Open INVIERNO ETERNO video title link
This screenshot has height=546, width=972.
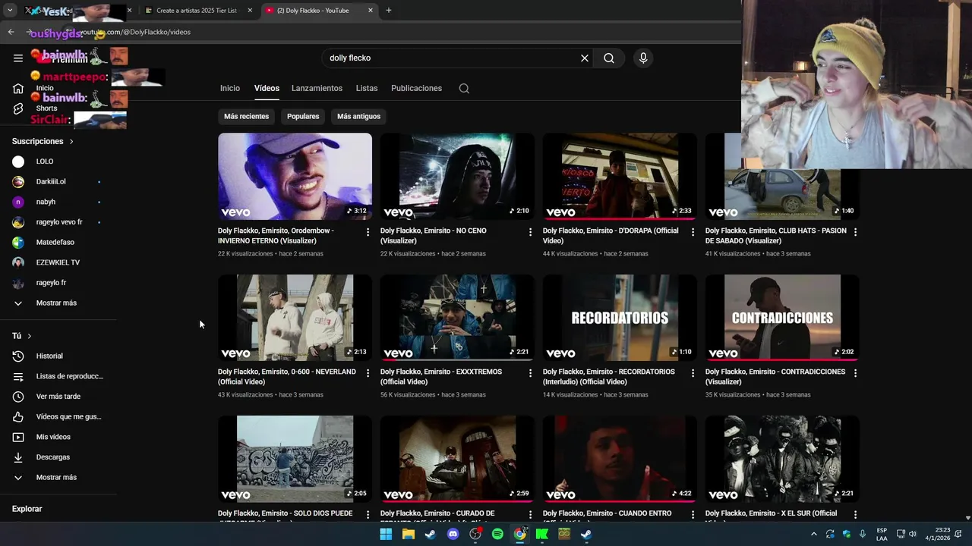(276, 235)
